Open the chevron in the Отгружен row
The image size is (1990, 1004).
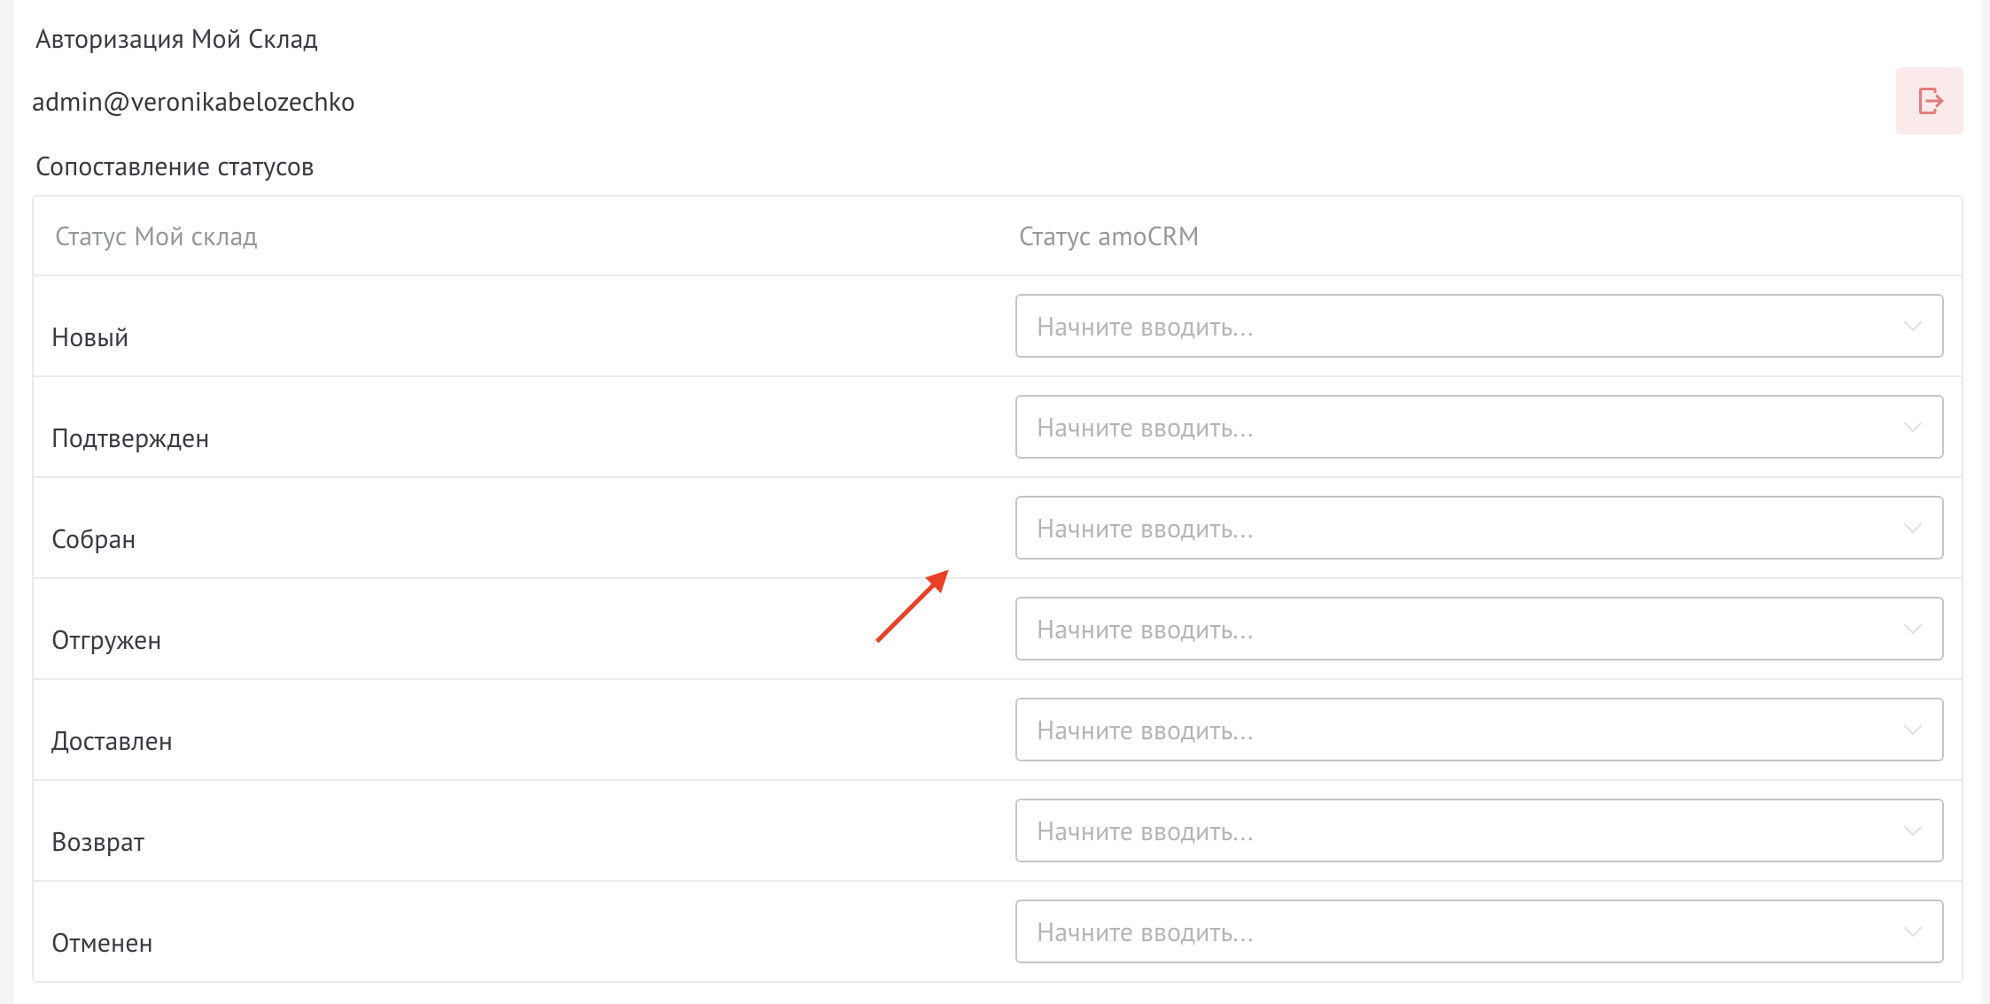[1912, 629]
